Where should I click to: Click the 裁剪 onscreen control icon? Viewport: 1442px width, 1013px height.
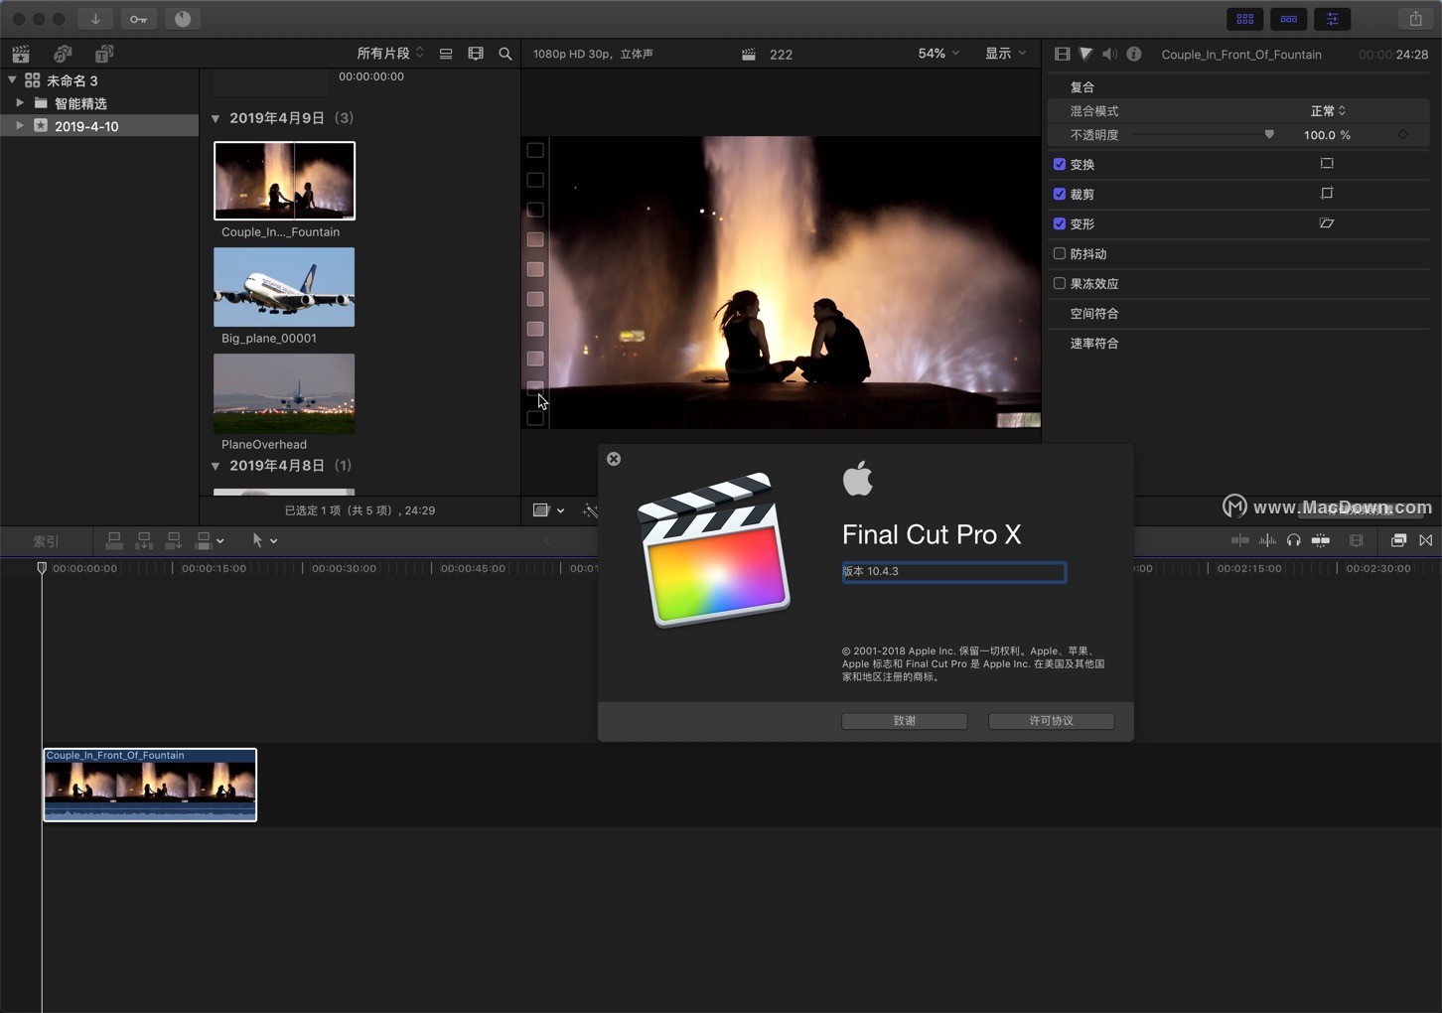pyautogui.click(x=1327, y=194)
